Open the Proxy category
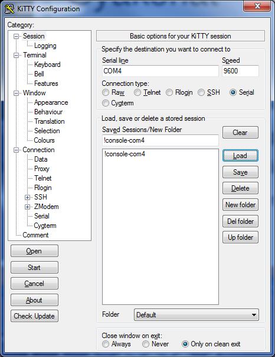 (x=41, y=169)
